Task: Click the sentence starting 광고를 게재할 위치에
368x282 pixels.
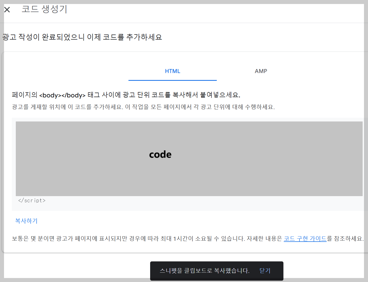Action: click(143, 107)
